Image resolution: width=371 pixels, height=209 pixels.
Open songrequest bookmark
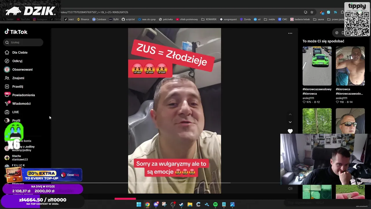[228, 19]
